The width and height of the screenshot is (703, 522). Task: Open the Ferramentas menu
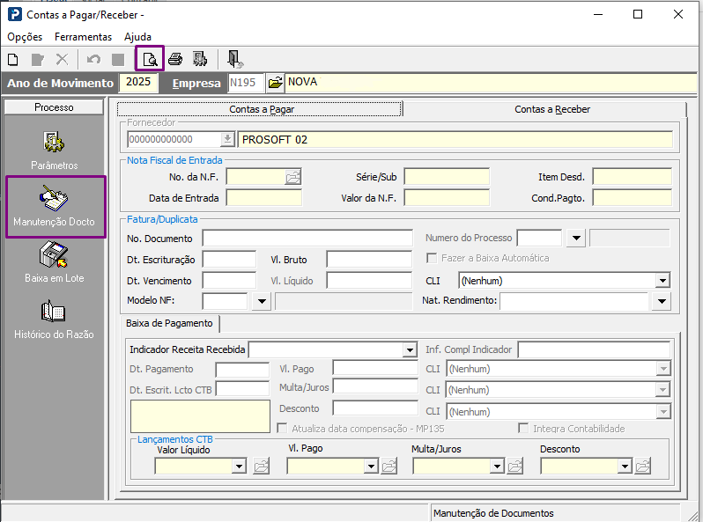pyautogui.click(x=83, y=37)
